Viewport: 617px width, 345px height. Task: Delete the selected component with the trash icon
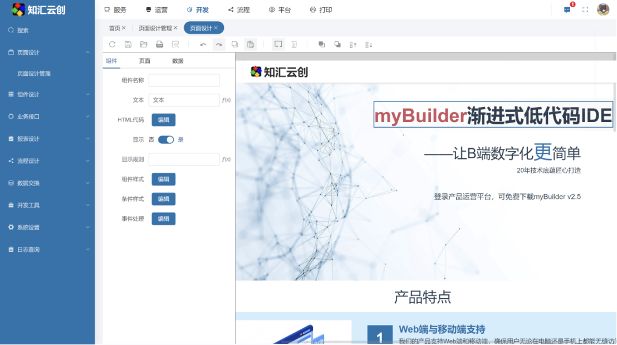294,45
